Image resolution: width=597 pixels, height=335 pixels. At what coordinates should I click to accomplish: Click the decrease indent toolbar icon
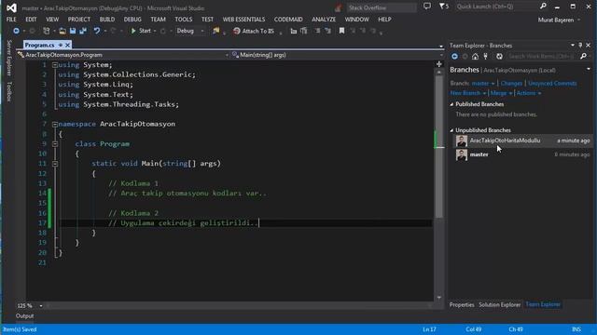(x=294, y=31)
